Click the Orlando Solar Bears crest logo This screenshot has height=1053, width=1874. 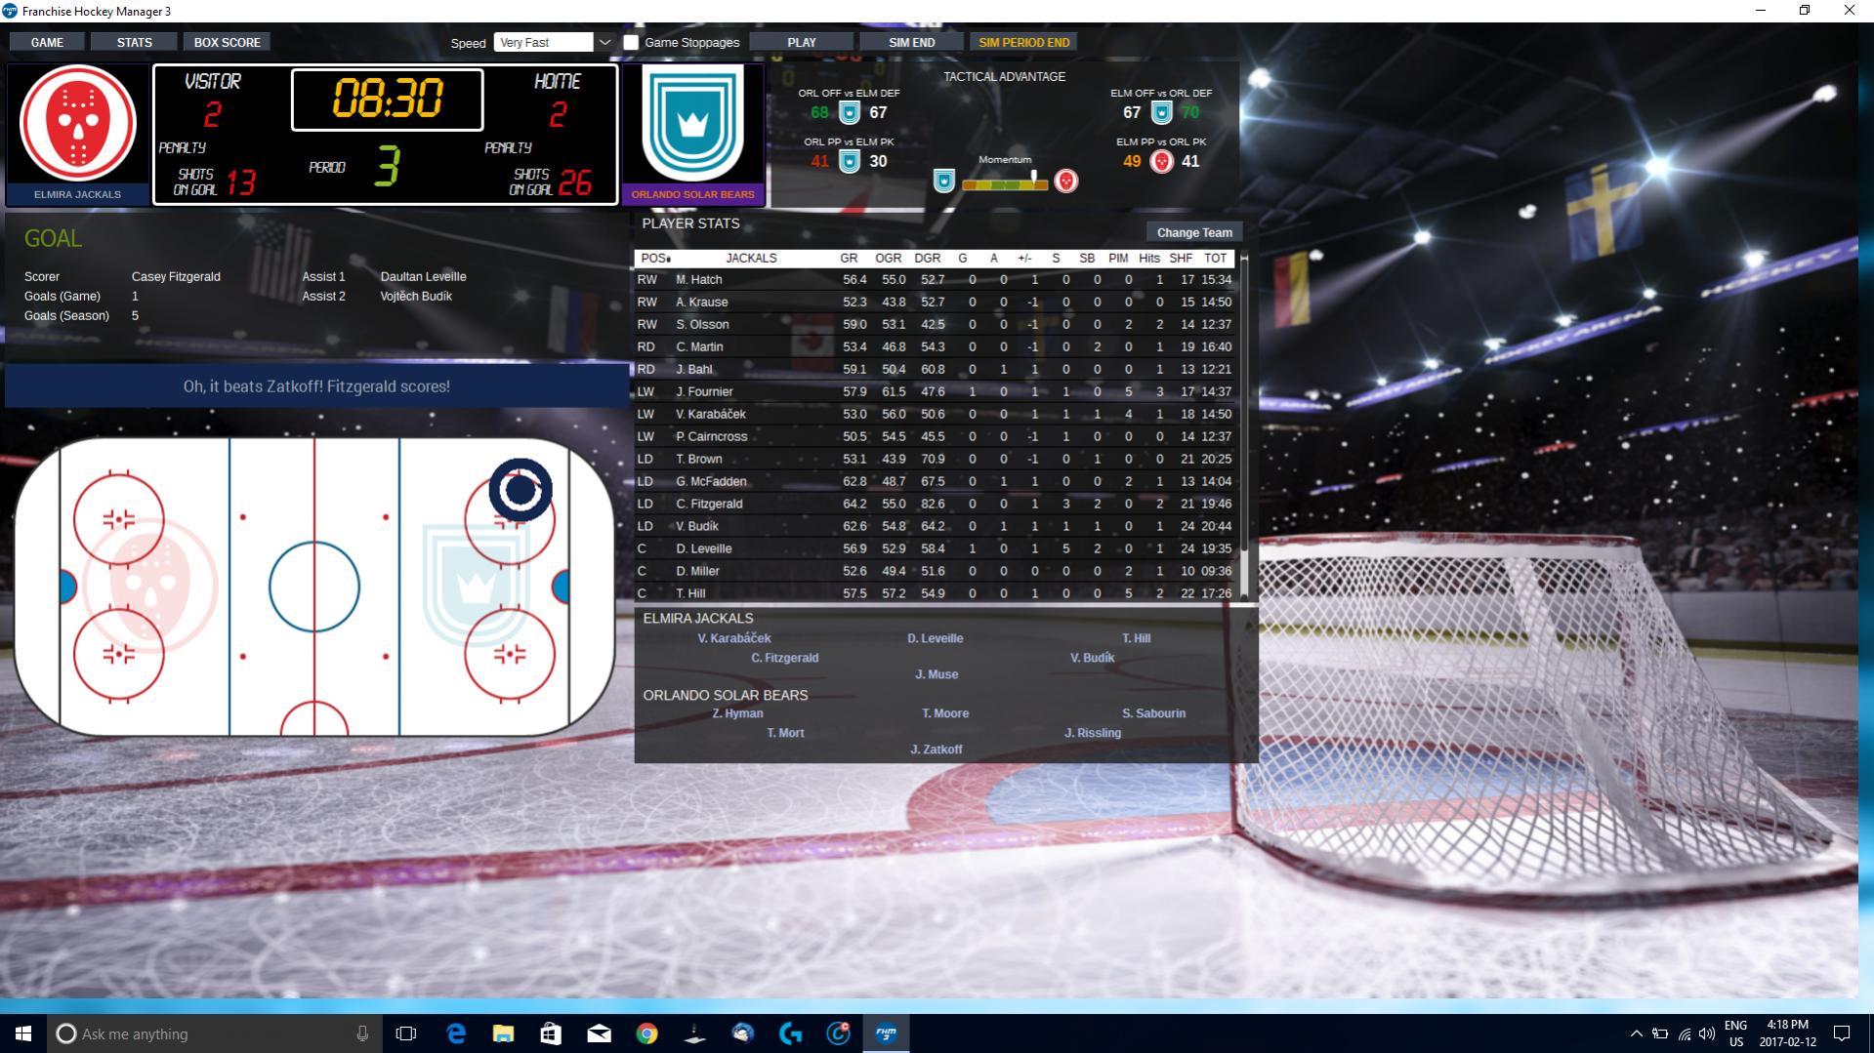(x=692, y=124)
